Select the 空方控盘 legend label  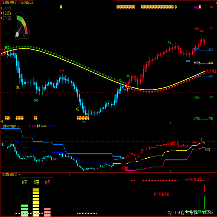(7, 18)
